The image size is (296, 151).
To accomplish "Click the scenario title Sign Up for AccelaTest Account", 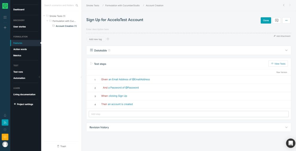I will tap(115, 20).
